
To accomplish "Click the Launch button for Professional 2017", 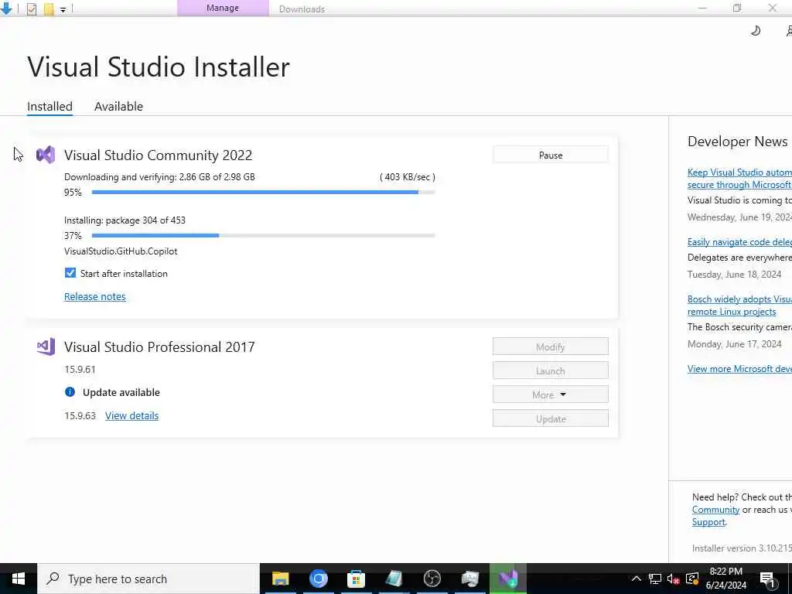I will click(550, 370).
